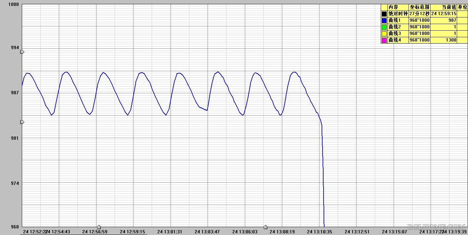Click the 24 13:12:51 time axis label
Viewport: 468px width, 235px height.
click(x=357, y=232)
